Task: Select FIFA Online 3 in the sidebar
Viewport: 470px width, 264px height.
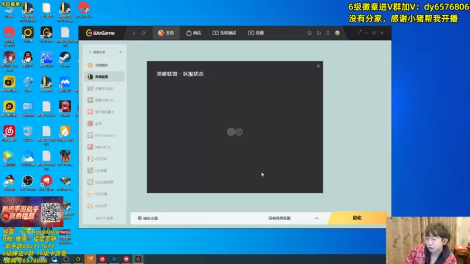Action: [105, 136]
